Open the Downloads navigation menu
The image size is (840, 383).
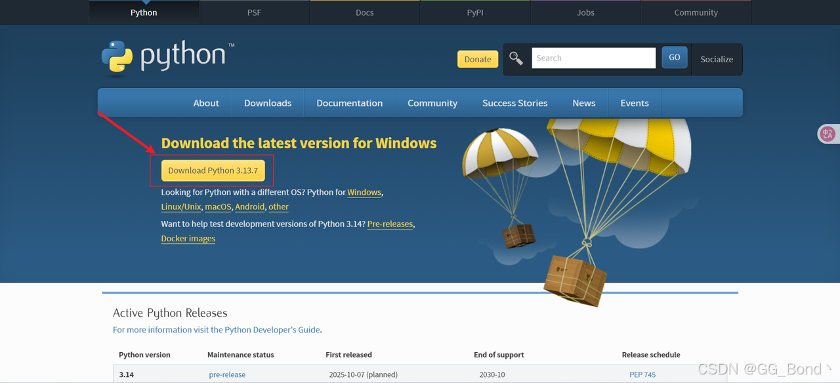pos(268,103)
